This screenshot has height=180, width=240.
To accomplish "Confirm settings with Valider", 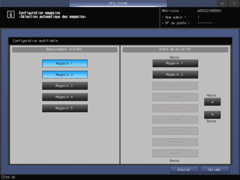I will (215, 170).
